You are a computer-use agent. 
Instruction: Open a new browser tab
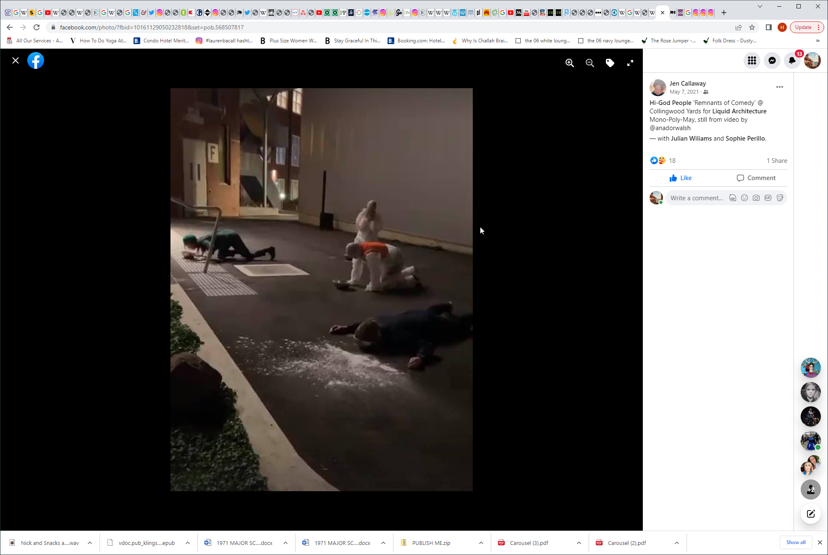coord(724,13)
